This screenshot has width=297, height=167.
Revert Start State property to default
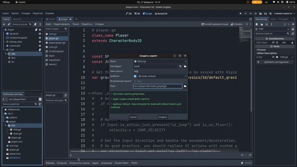pyautogui.click(x=273, y=43)
